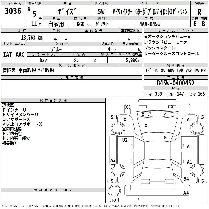Click the registration month 11
The width and height of the screenshot is (209, 209).
[34, 24]
